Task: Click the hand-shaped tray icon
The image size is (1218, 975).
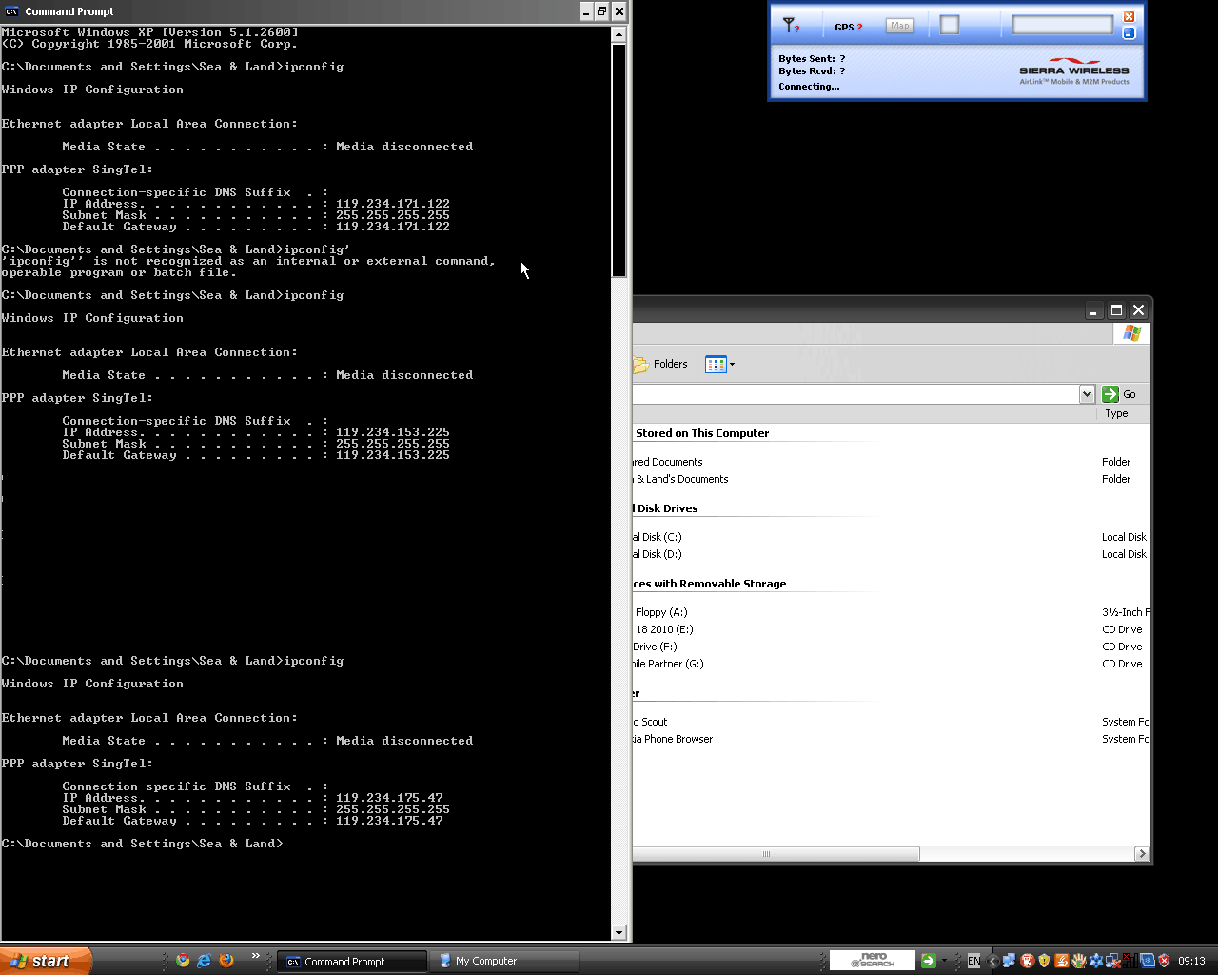Action: 1079,961
